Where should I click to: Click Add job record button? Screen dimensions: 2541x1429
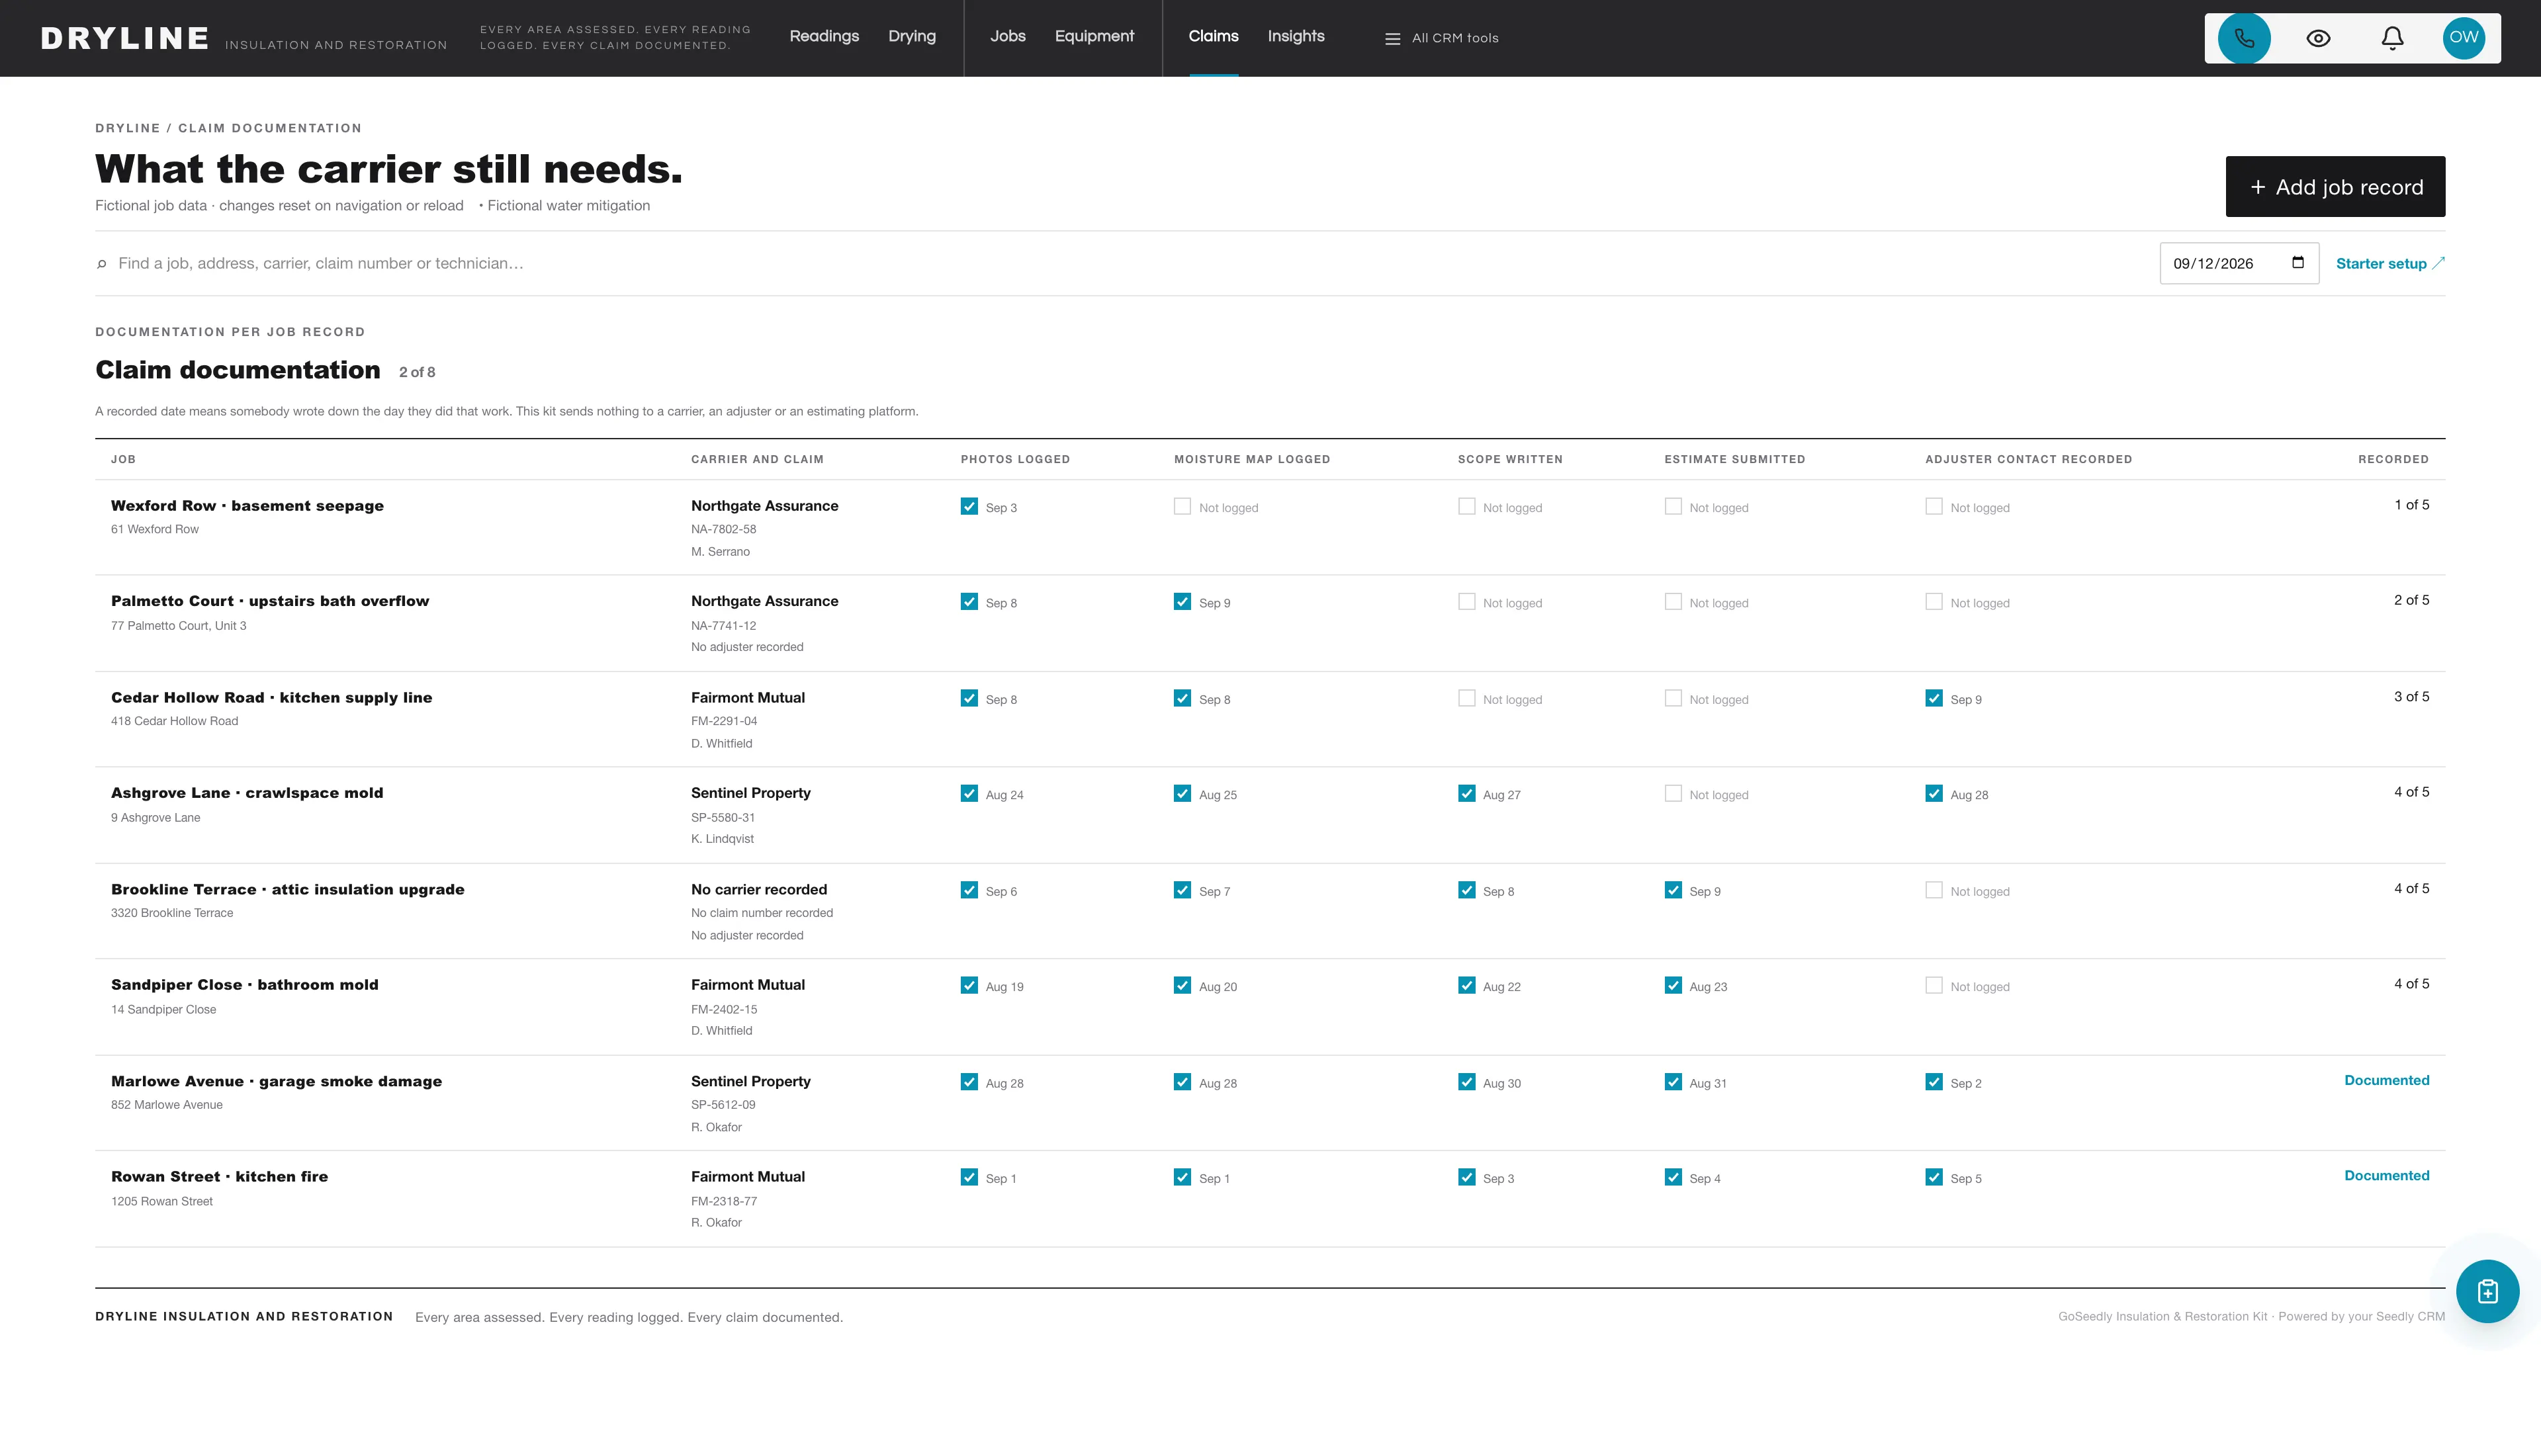click(2335, 187)
